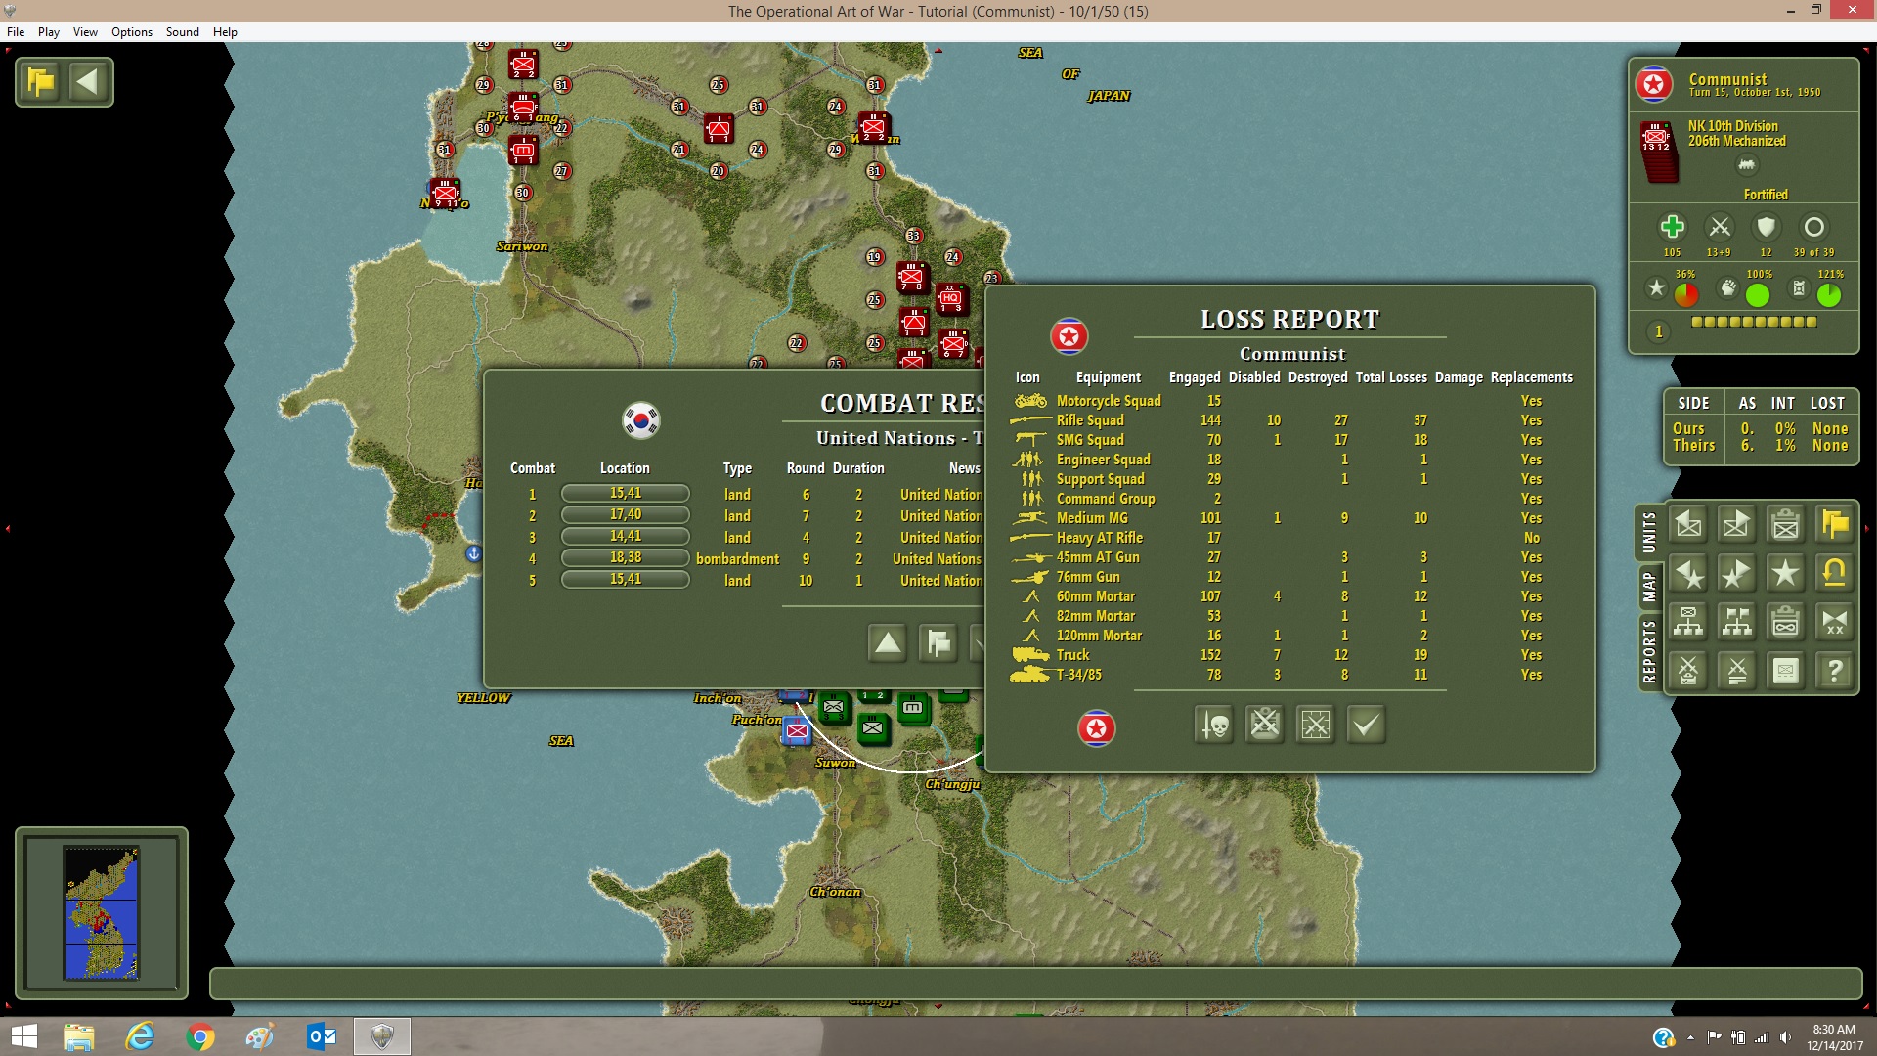Click combat 4 location button 18,38
The height and width of the screenshot is (1056, 1877).
pyautogui.click(x=626, y=558)
